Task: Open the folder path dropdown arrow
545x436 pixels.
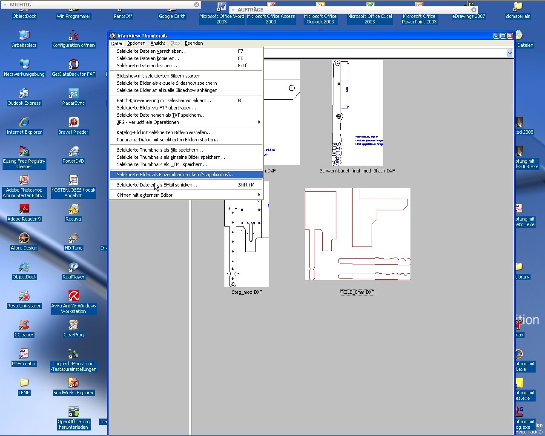Action: pyautogui.click(x=510, y=53)
